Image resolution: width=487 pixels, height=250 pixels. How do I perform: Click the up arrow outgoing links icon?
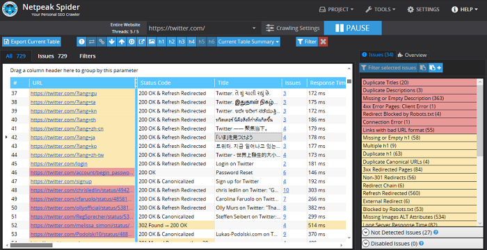122,42
